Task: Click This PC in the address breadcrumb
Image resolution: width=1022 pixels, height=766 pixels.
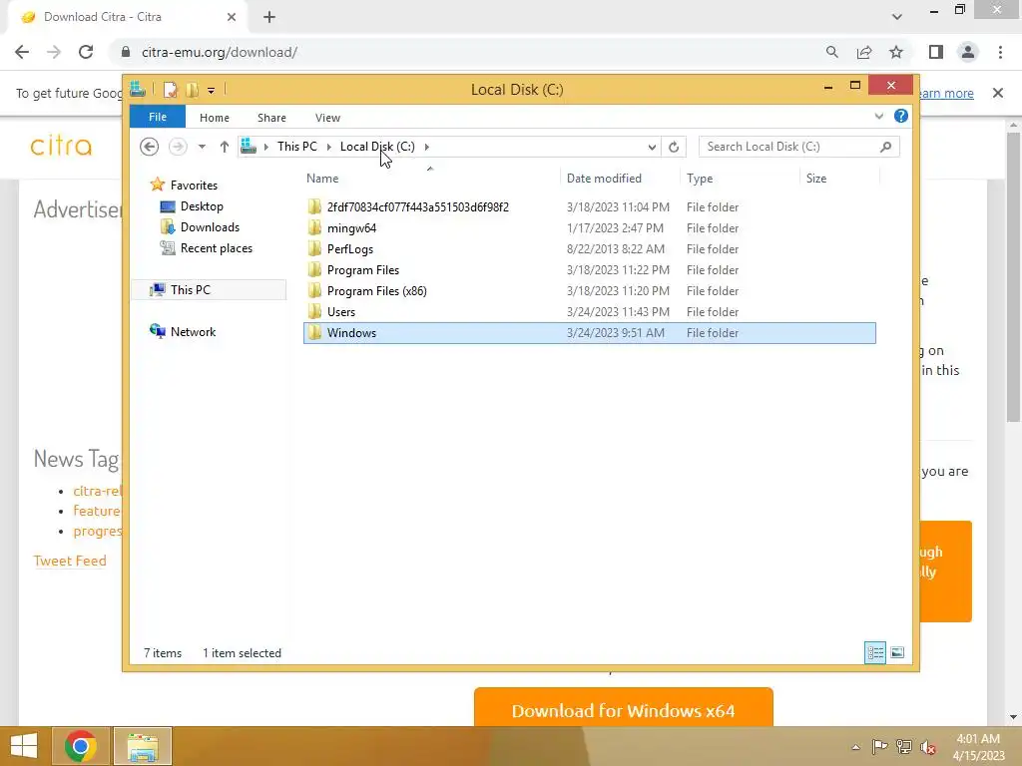Action: coord(297,147)
